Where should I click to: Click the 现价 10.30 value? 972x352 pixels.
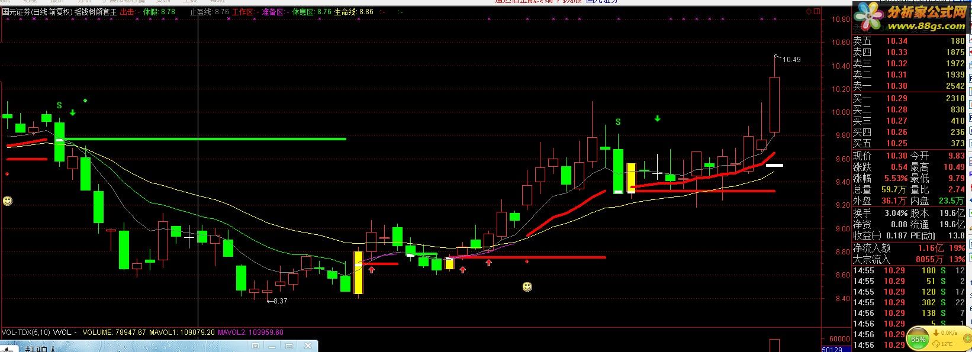897,156
